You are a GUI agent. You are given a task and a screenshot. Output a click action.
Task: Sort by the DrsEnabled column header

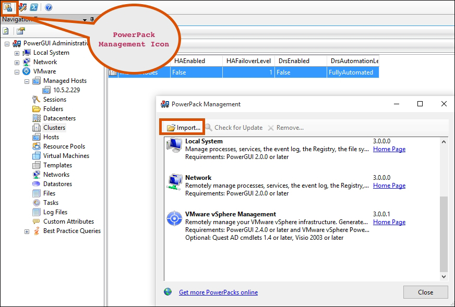pyautogui.click(x=301, y=61)
